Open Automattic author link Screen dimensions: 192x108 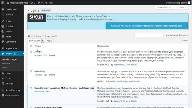coord(119,65)
